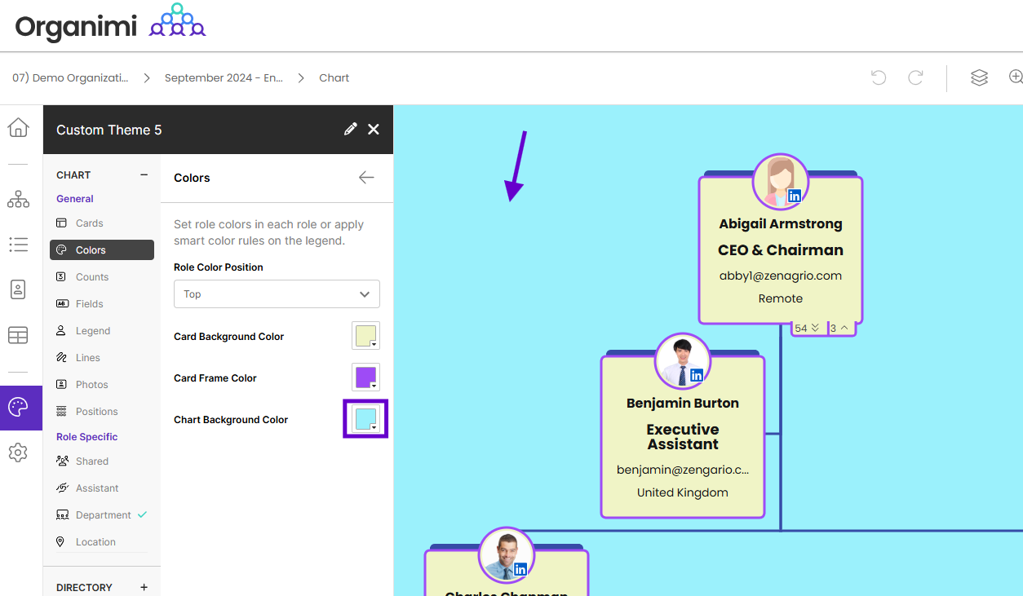Viewport: 1023px width, 596px height.
Task: Open the table view sidebar icon
Action: tap(18, 335)
